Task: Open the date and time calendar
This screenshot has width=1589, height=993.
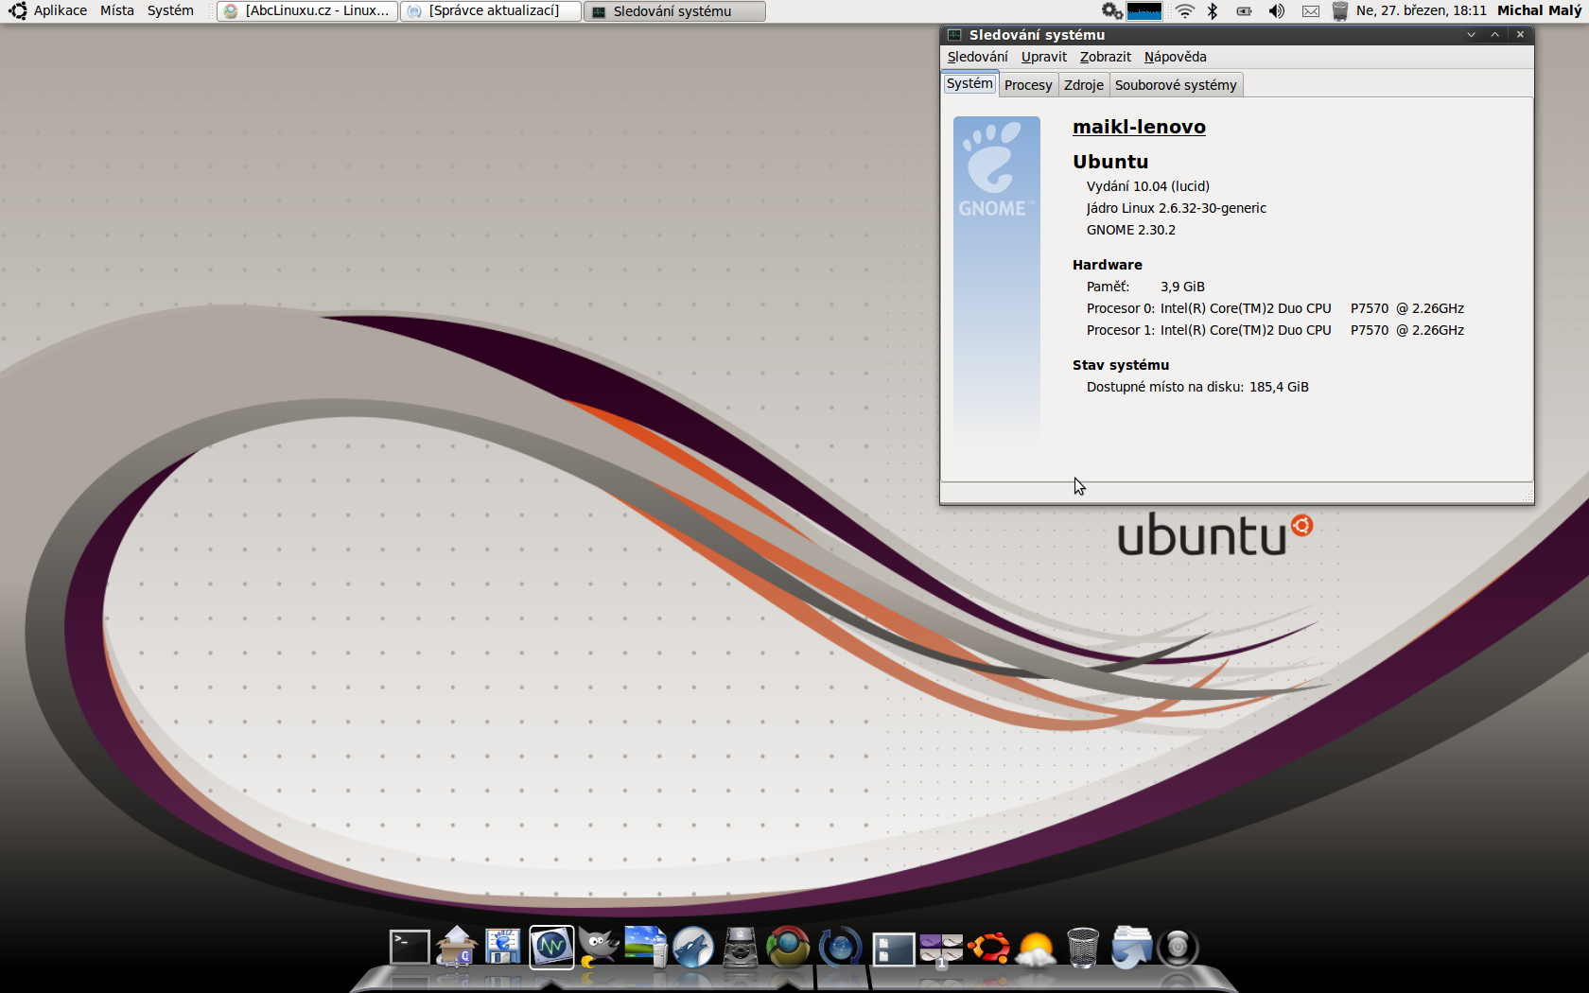Action: click(1422, 10)
